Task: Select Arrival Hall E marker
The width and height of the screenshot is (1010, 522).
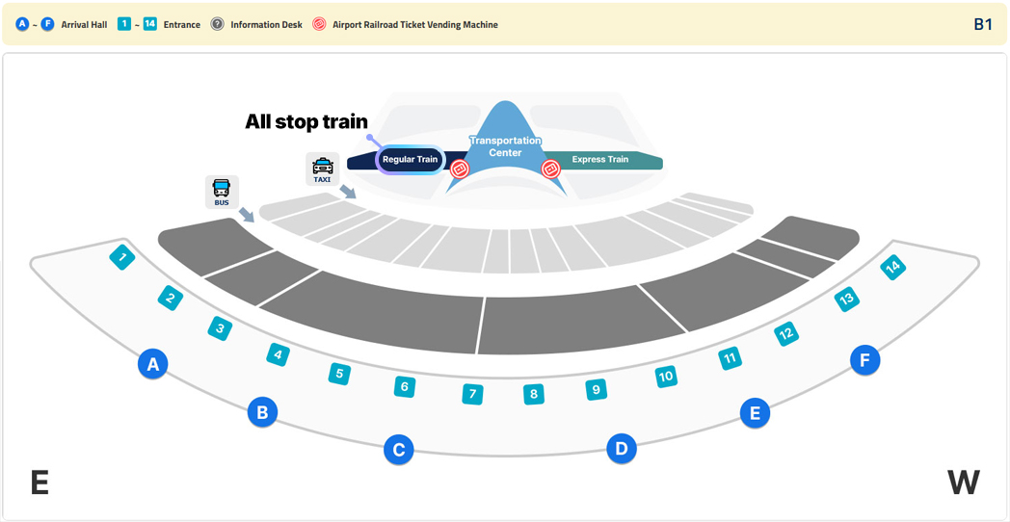Action: point(755,413)
